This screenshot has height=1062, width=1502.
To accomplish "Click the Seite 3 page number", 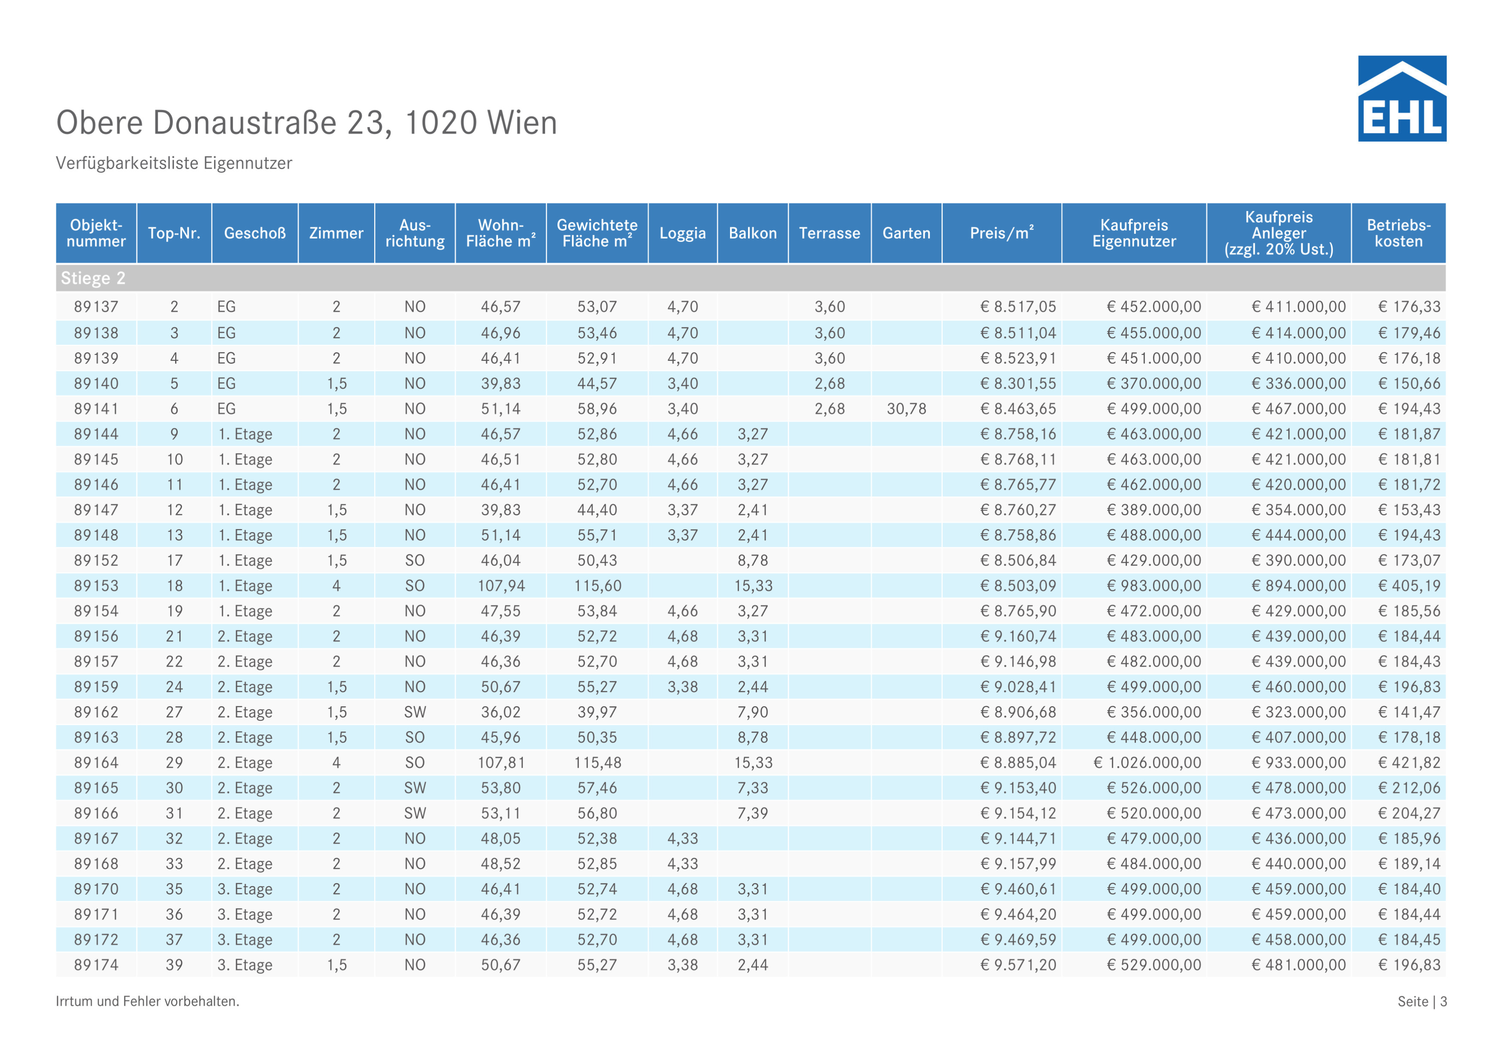I will 1422,1002.
